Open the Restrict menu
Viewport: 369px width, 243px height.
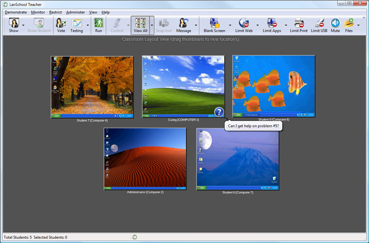coord(55,12)
